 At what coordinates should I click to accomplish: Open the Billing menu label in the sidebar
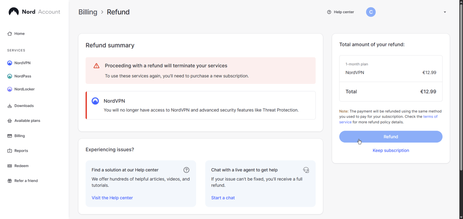19,136
